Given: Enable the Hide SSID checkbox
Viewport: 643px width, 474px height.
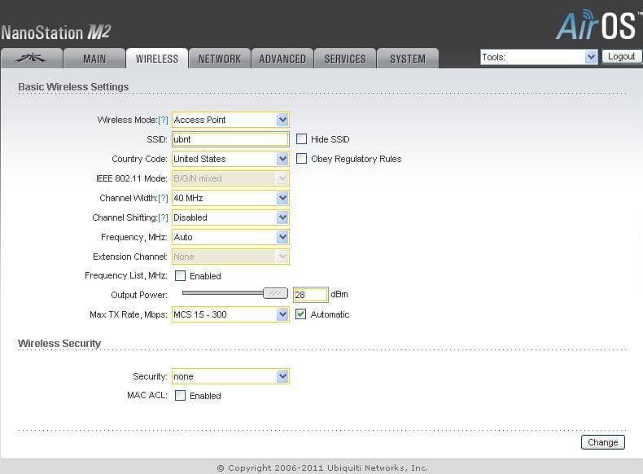Looking at the screenshot, I should point(301,138).
